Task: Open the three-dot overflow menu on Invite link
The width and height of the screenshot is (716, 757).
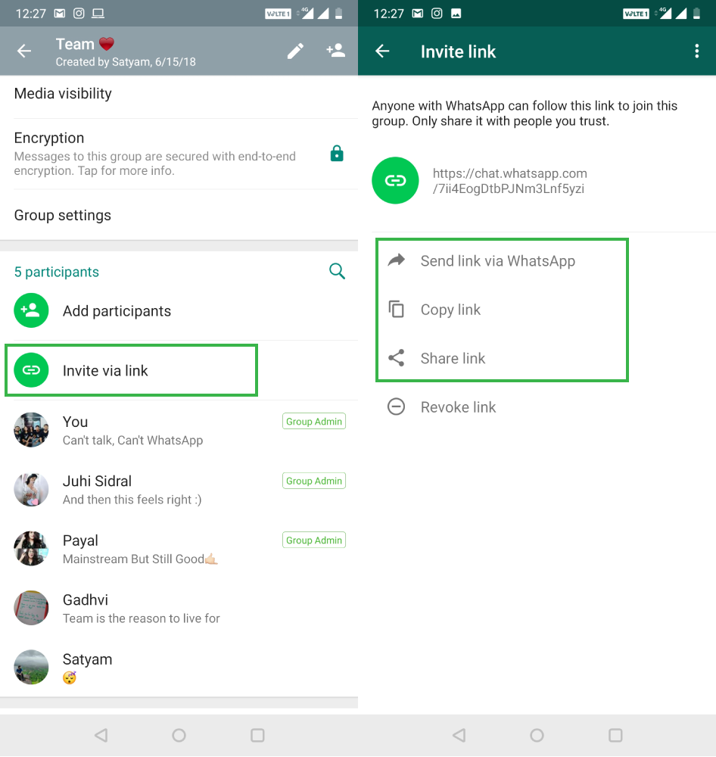Action: [697, 51]
